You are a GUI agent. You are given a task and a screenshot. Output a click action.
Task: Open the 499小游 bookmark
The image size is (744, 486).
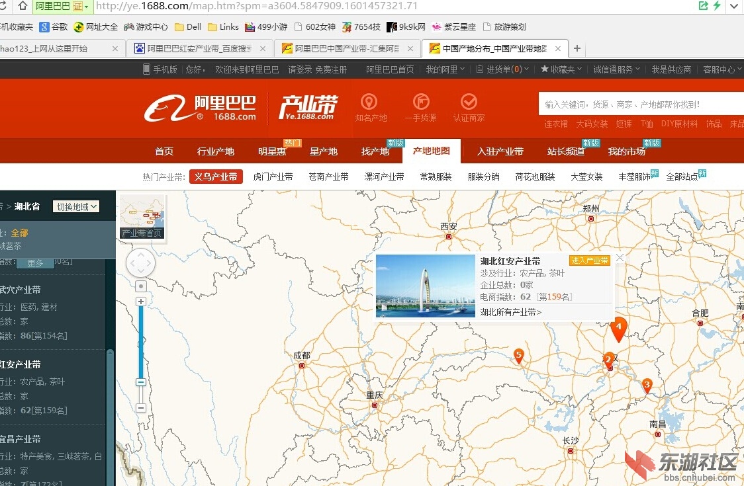point(266,27)
